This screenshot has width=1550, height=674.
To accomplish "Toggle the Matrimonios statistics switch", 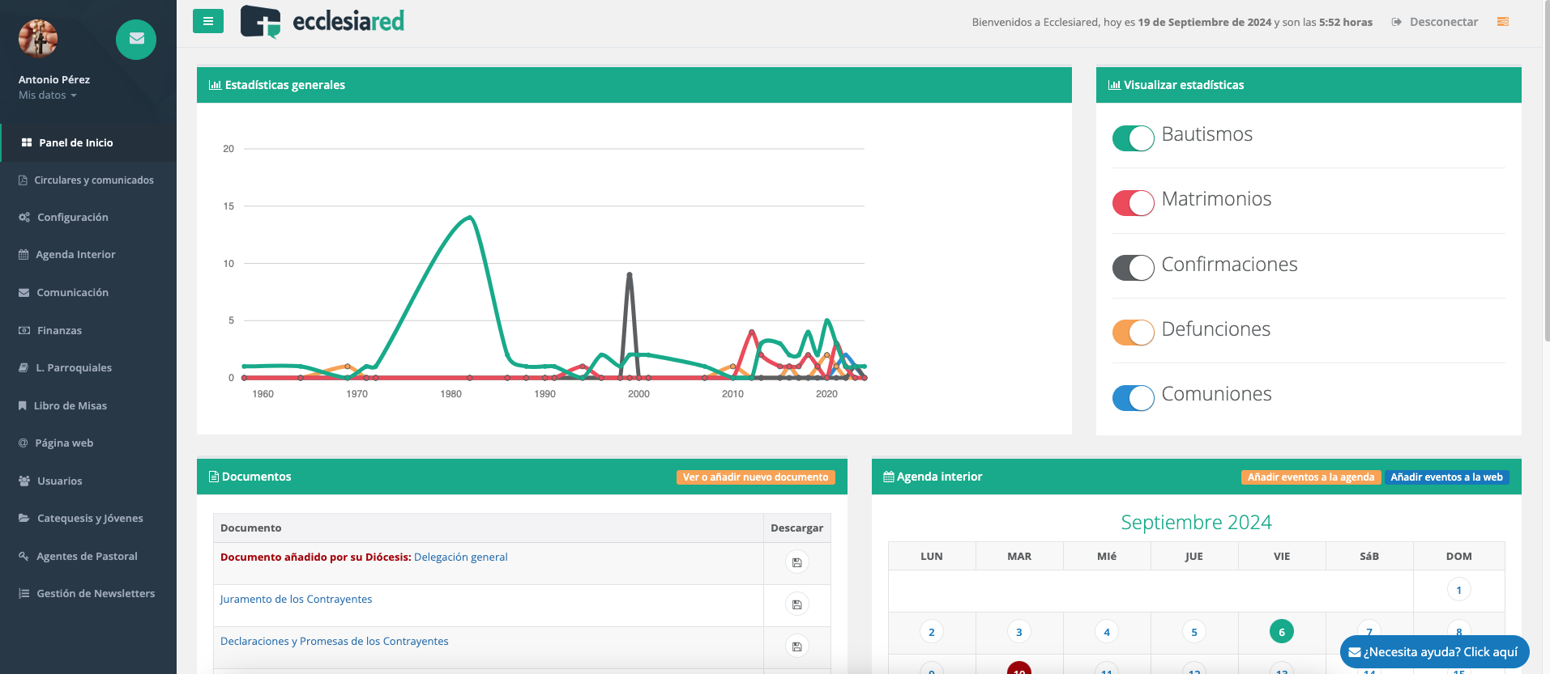I will (1134, 203).
